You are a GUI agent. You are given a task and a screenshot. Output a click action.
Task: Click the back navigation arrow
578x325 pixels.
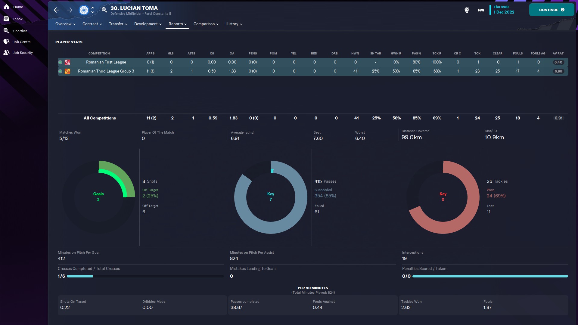tap(56, 10)
